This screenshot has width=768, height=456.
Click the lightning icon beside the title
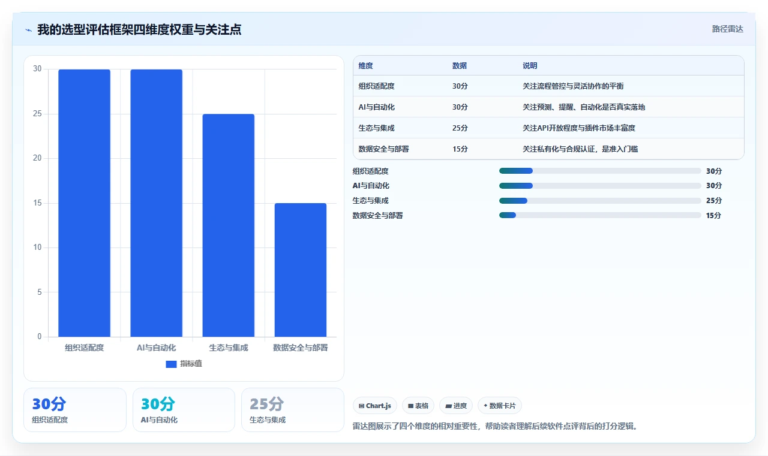[x=29, y=29]
